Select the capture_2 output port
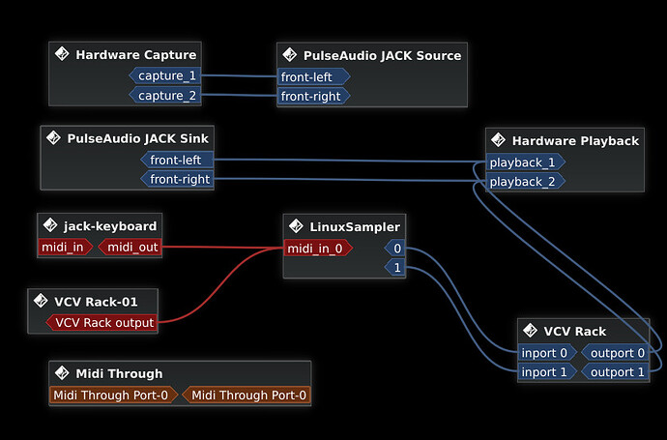This screenshot has width=667, height=440. (x=165, y=96)
